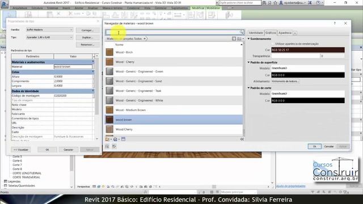Click cut pattern color swatch RGB 0 0 0
Image resolution: width=363 pixels, height=204 pixels.
(308, 101)
